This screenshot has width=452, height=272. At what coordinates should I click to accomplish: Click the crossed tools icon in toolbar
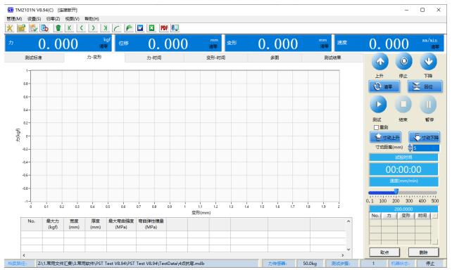pyautogui.click(x=10, y=28)
